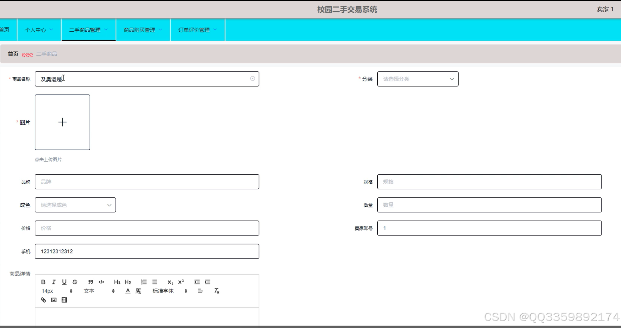Screen dimensions: 621x328
Task: Clear the 商品名称 input field
Action: [253, 78]
